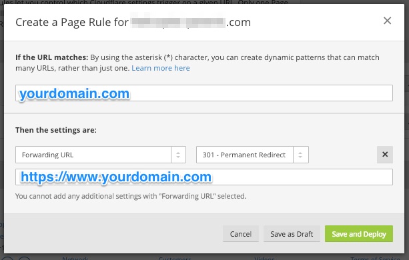
Task: Click Save and Deploy button
Action: pyautogui.click(x=359, y=234)
